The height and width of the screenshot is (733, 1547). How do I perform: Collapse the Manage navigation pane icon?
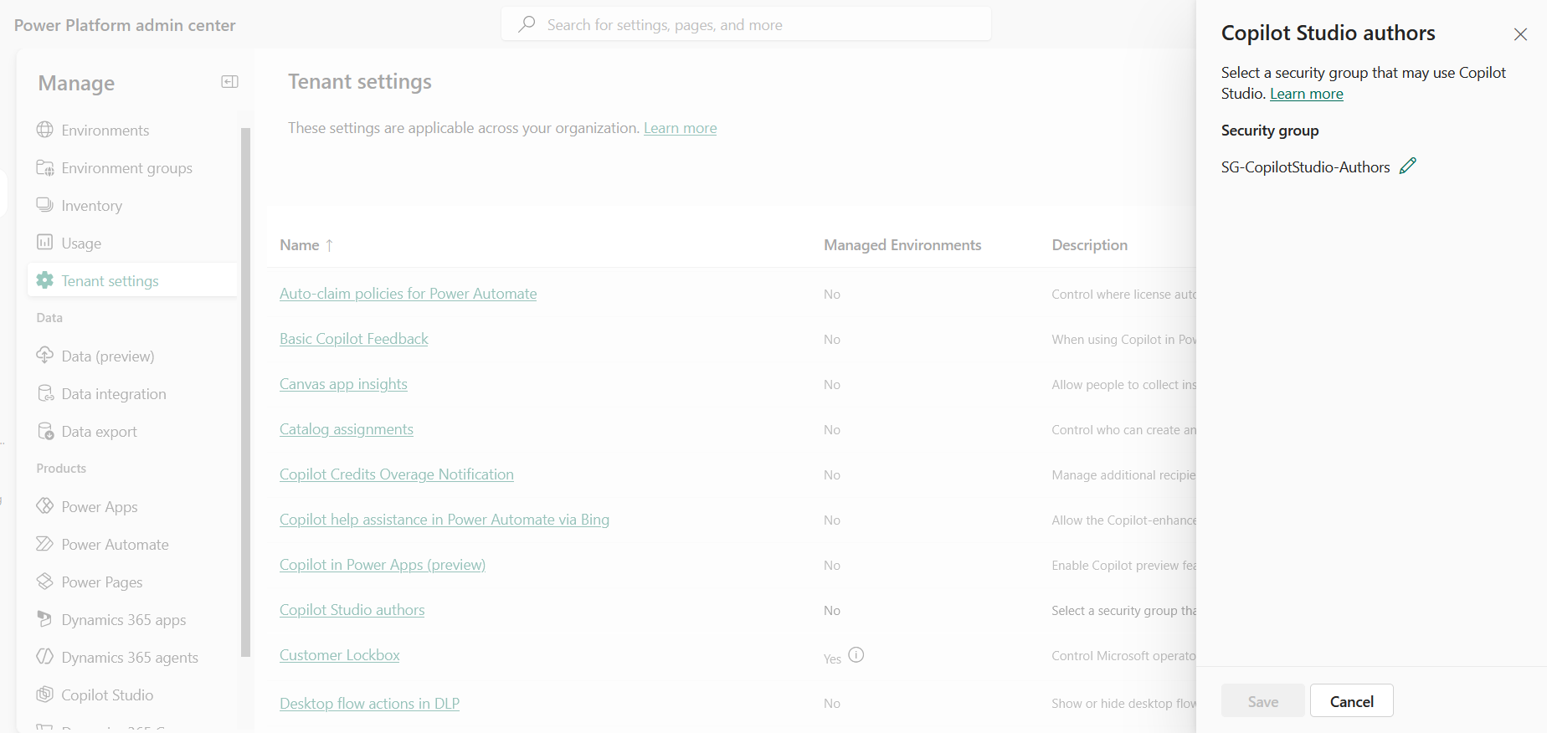229,82
